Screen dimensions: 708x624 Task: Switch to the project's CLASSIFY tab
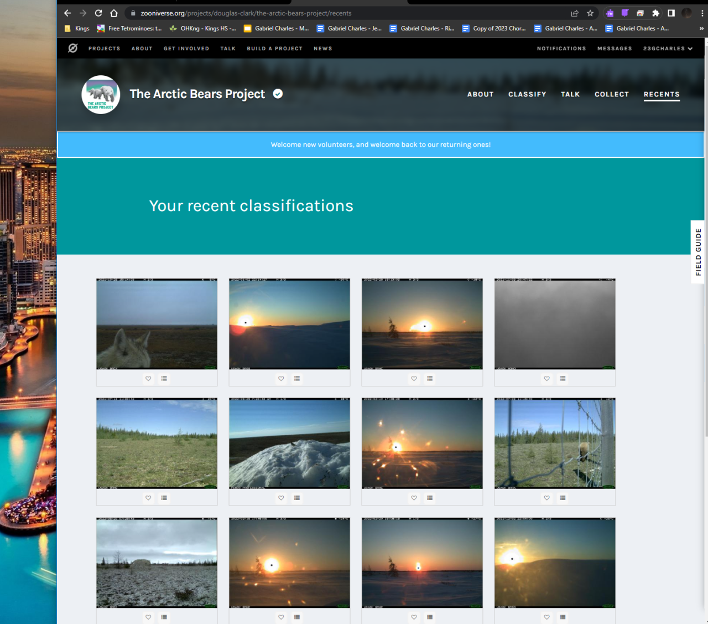click(527, 95)
